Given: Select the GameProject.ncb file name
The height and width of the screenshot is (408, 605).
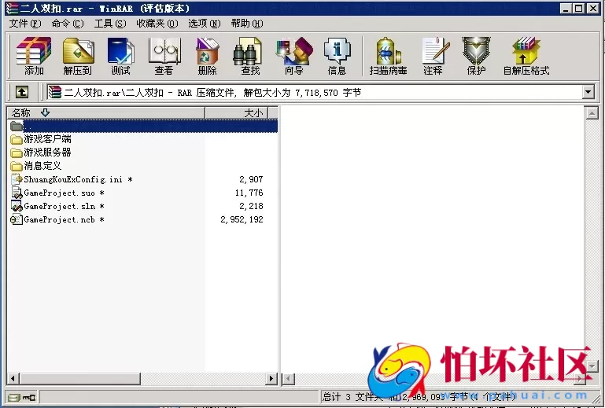Looking at the screenshot, I should 64,219.
